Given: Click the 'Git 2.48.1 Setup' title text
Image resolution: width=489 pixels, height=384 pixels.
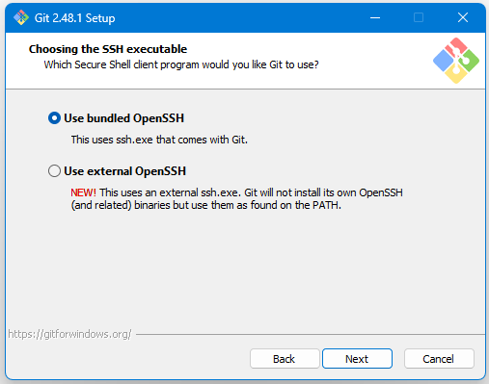Looking at the screenshot, I should 74,18.
